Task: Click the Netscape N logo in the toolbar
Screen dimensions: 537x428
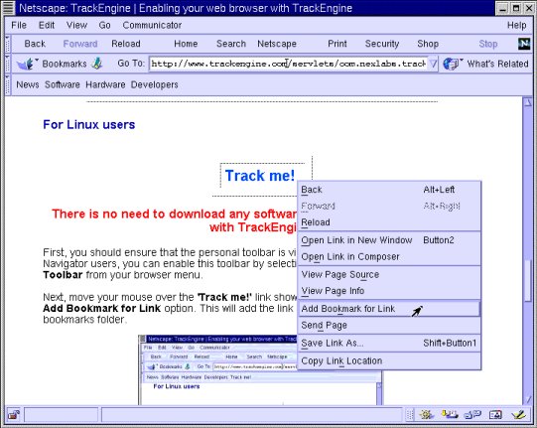Action: (524, 44)
